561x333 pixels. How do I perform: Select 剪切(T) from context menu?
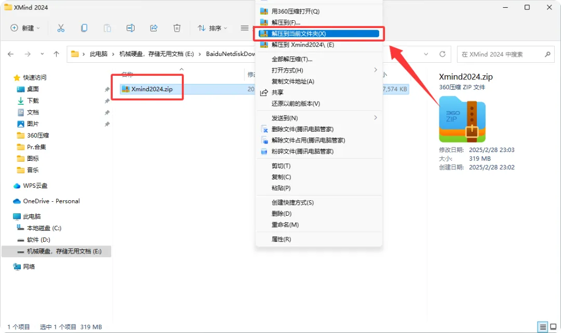(x=319, y=166)
